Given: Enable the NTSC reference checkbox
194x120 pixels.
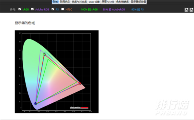Looking at the screenshot, I should point(63,9).
